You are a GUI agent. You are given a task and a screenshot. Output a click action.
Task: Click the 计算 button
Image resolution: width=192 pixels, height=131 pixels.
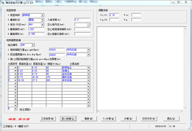coord(128,119)
